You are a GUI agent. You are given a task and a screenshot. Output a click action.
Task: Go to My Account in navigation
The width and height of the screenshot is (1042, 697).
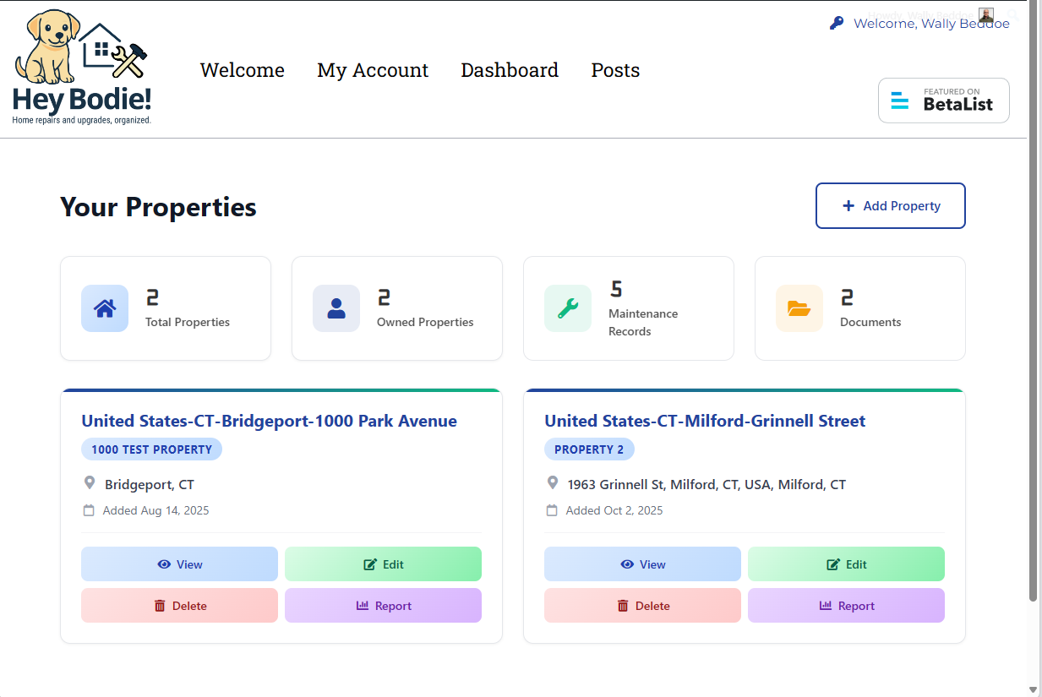click(x=373, y=70)
